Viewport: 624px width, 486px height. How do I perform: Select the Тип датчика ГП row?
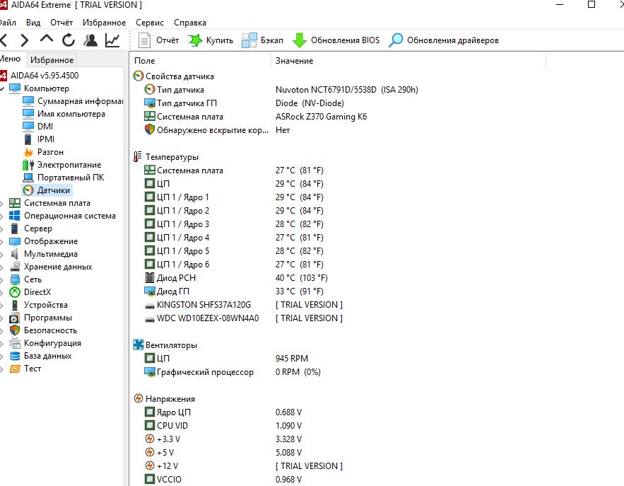pos(244,103)
